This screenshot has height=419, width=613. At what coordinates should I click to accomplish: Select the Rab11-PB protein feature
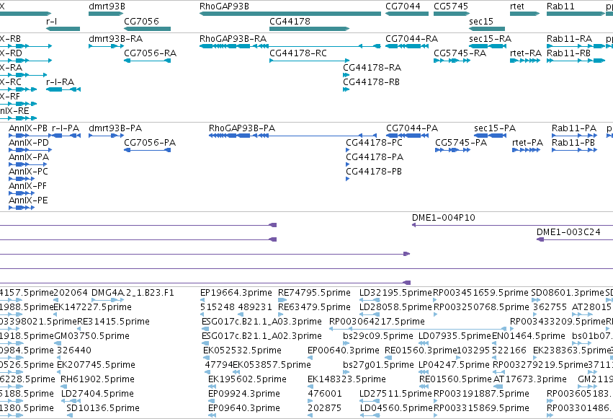pos(574,150)
